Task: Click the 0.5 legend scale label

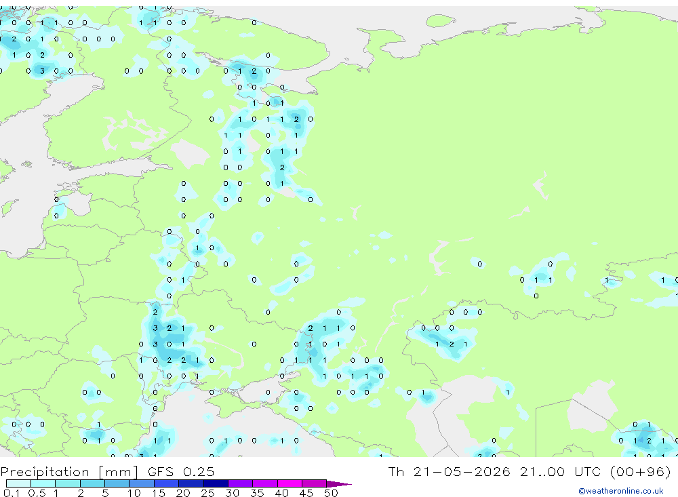Action: (37, 493)
